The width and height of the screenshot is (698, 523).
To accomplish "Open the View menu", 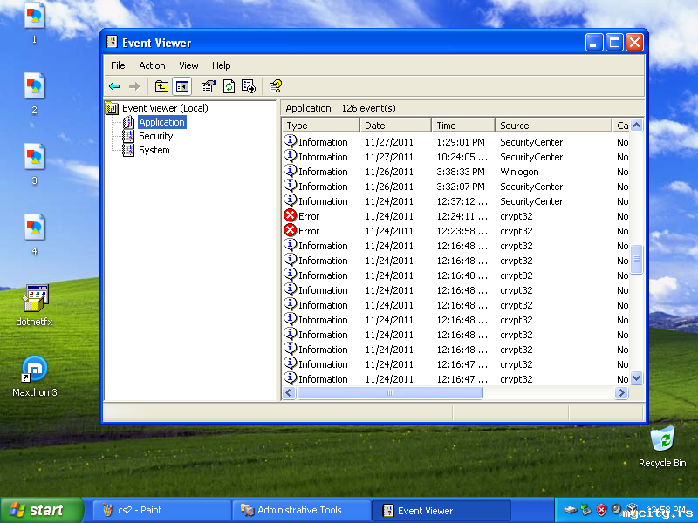I will click(x=188, y=65).
